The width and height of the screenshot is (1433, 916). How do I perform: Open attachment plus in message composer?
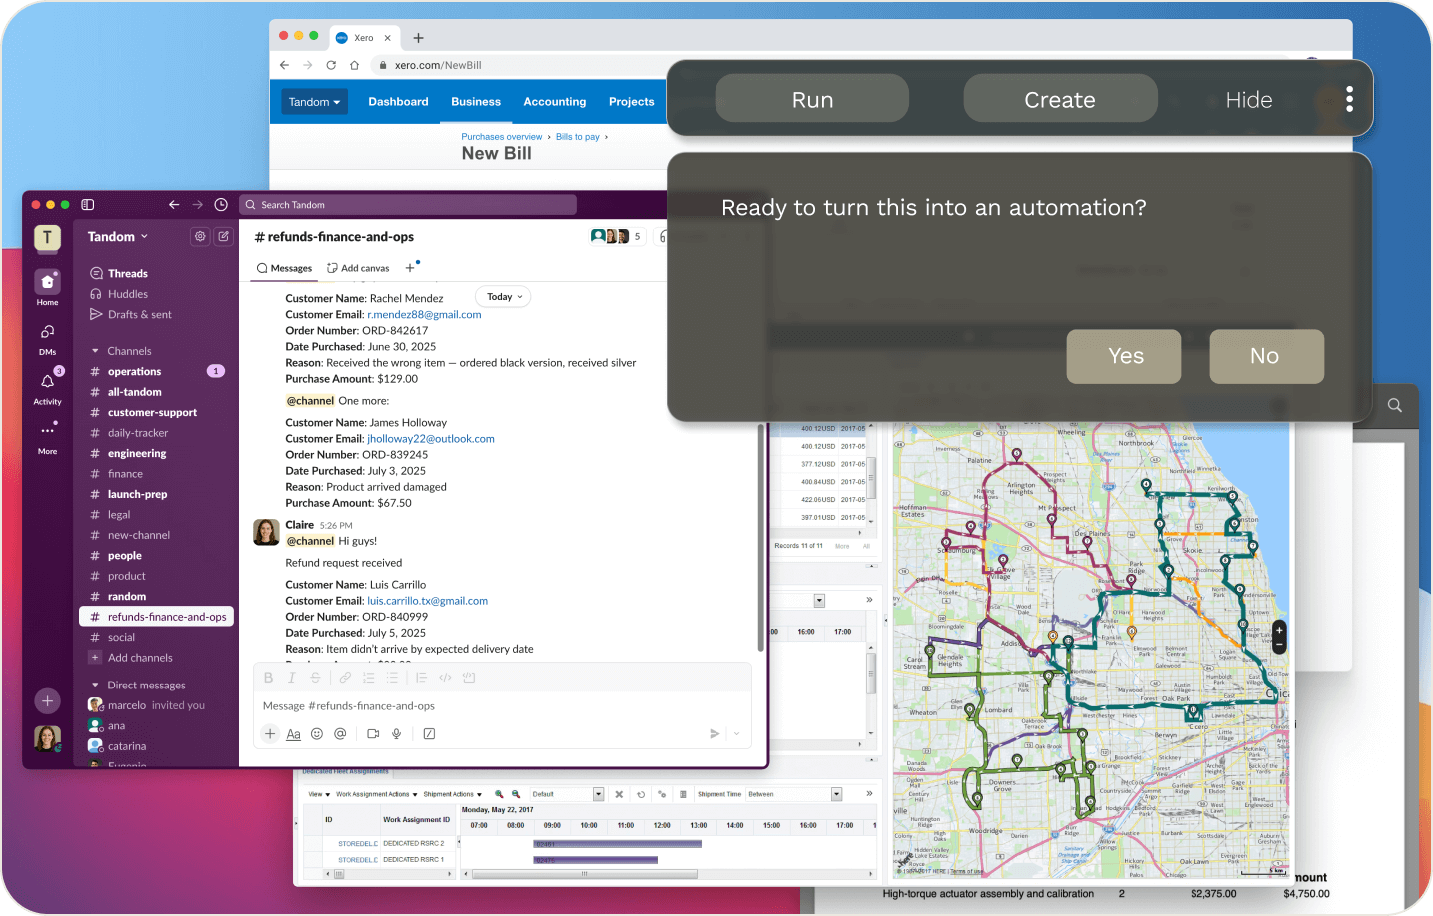[270, 734]
